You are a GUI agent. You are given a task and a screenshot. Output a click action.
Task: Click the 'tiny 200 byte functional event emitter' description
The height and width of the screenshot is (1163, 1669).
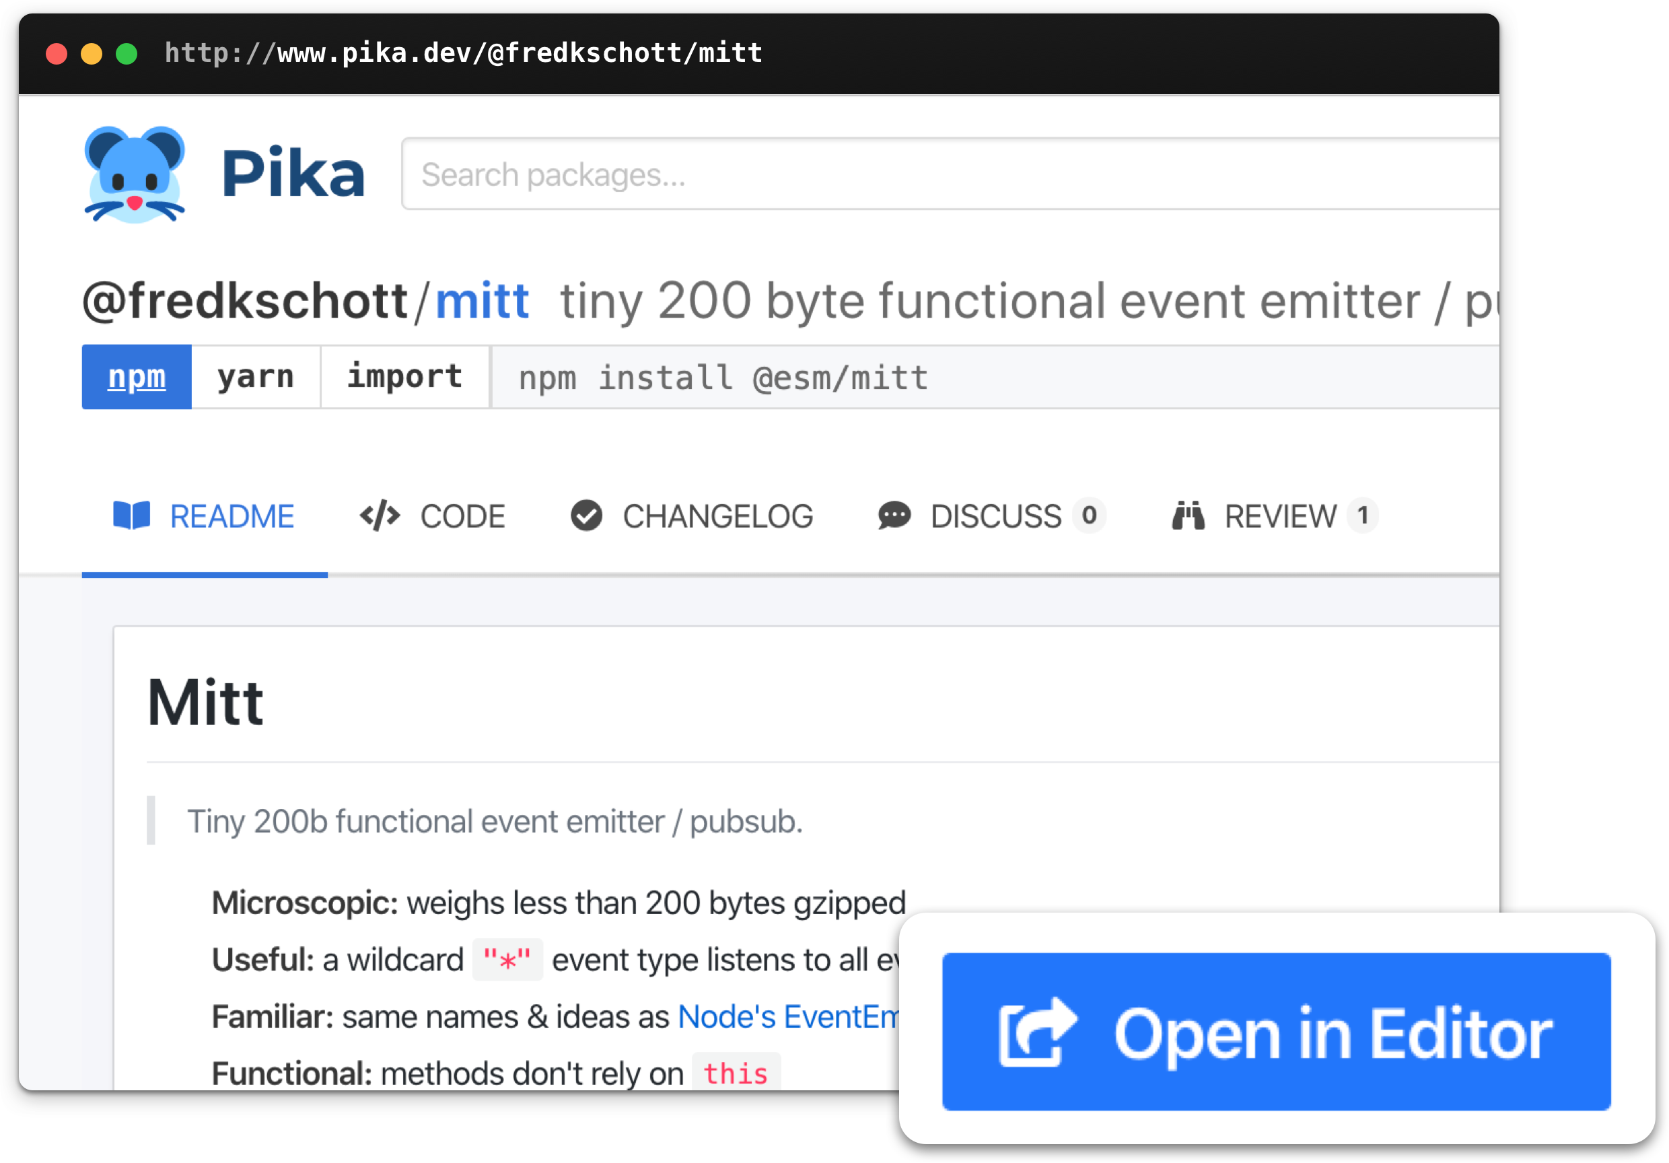pos(1028,301)
